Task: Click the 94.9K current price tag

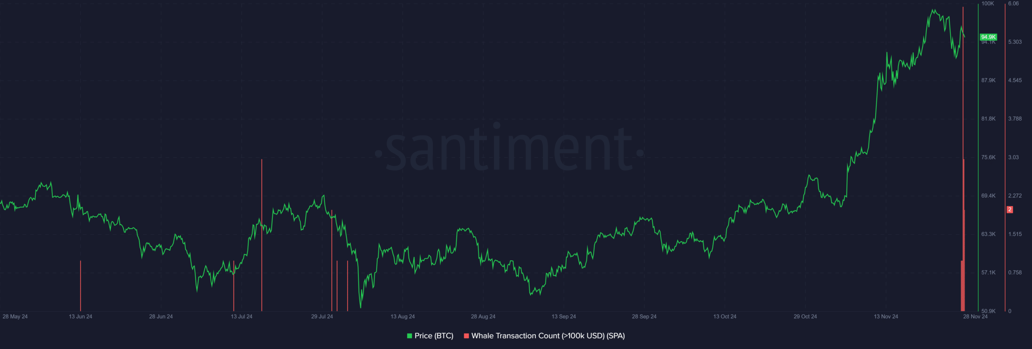Action: (988, 37)
